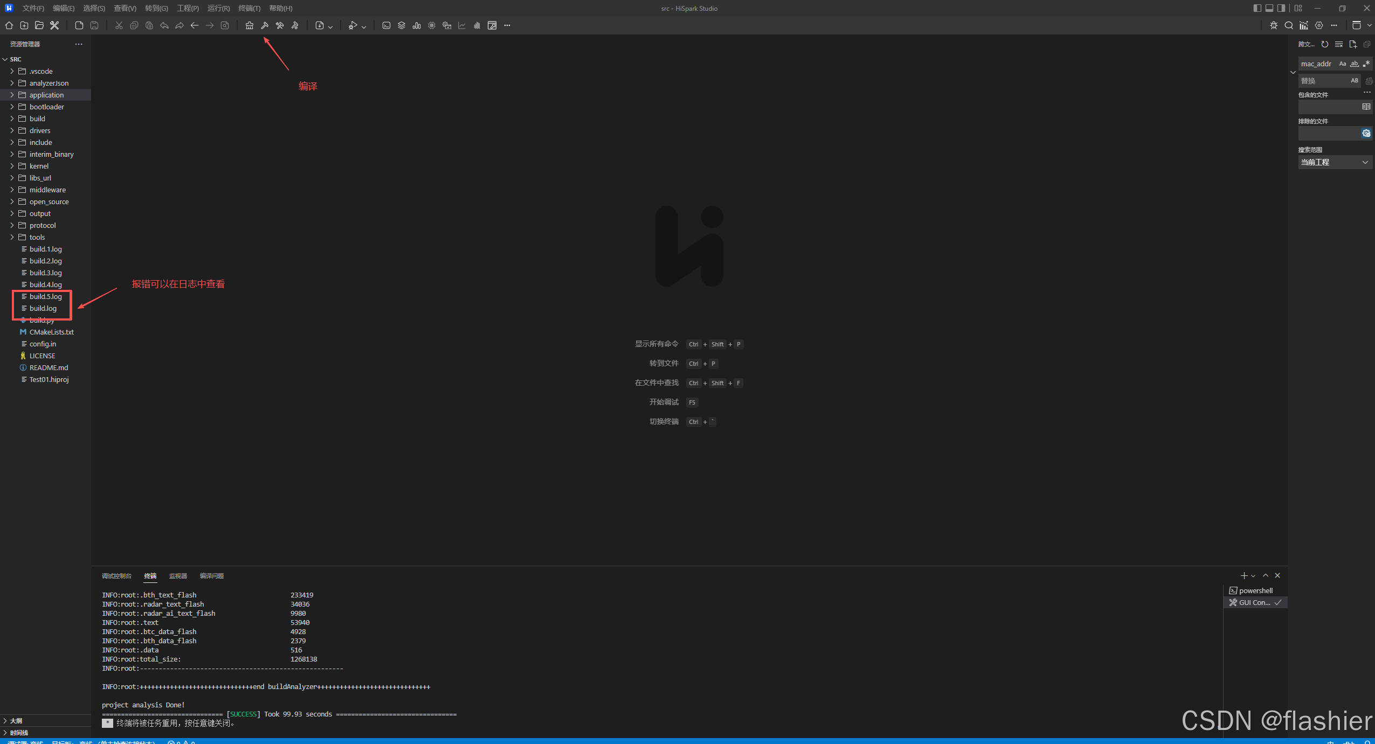1375x744 pixels.
Task: Expand the 大纲 outline section
Action: click(16, 720)
